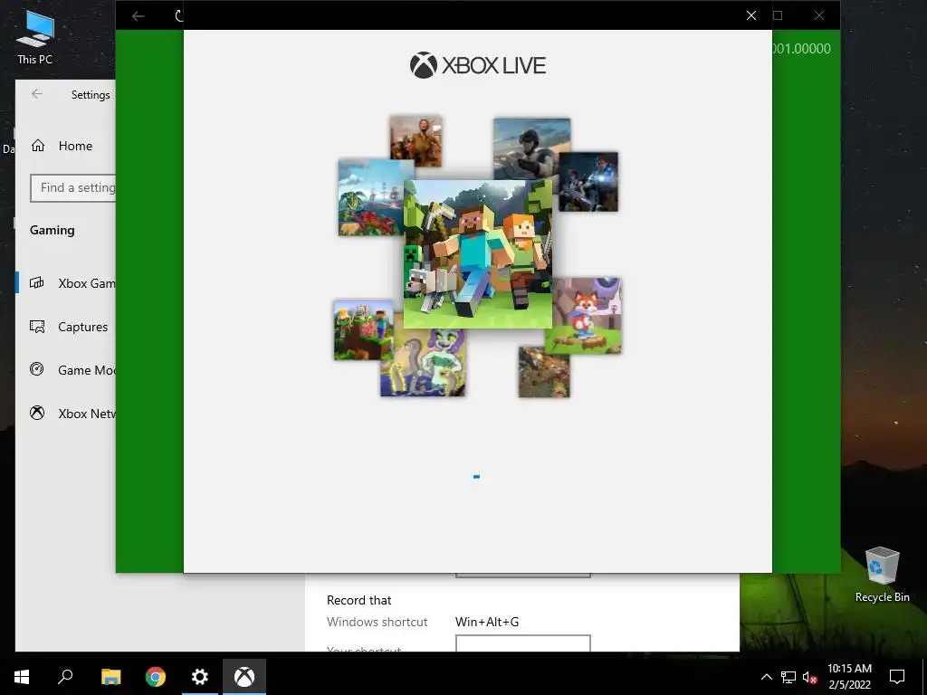Open Game Mode settings page

67,370
